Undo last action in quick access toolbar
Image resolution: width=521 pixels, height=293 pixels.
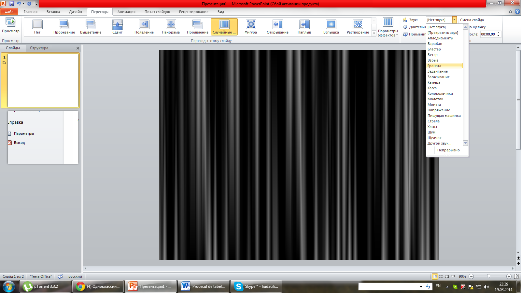click(x=19, y=4)
